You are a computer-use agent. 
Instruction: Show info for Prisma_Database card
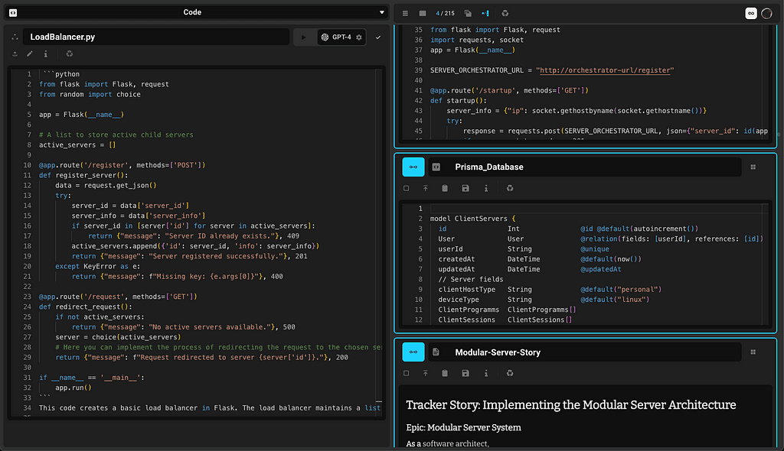486,188
